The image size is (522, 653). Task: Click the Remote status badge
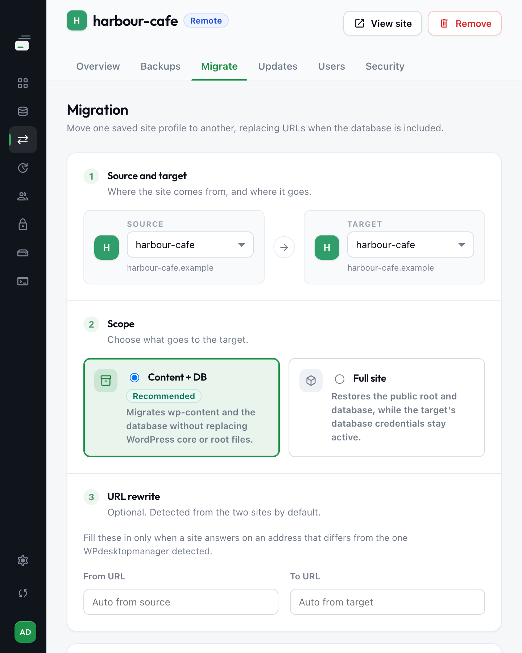tap(206, 21)
